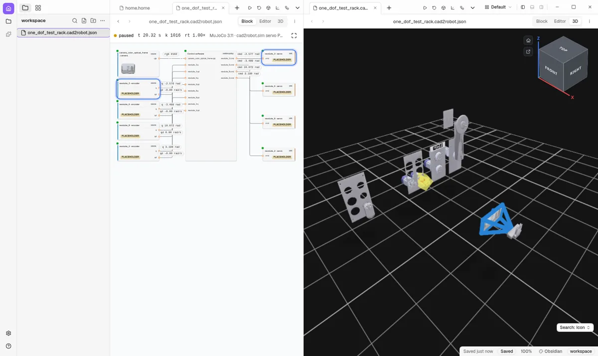Viewport: 598px width, 356px height.
Task: Select Block view in left pane
Action: click(247, 21)
